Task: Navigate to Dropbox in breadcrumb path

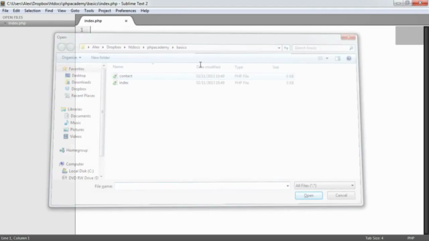Action: 114,48
